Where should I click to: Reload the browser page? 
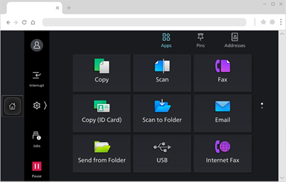tap(24, 22)
